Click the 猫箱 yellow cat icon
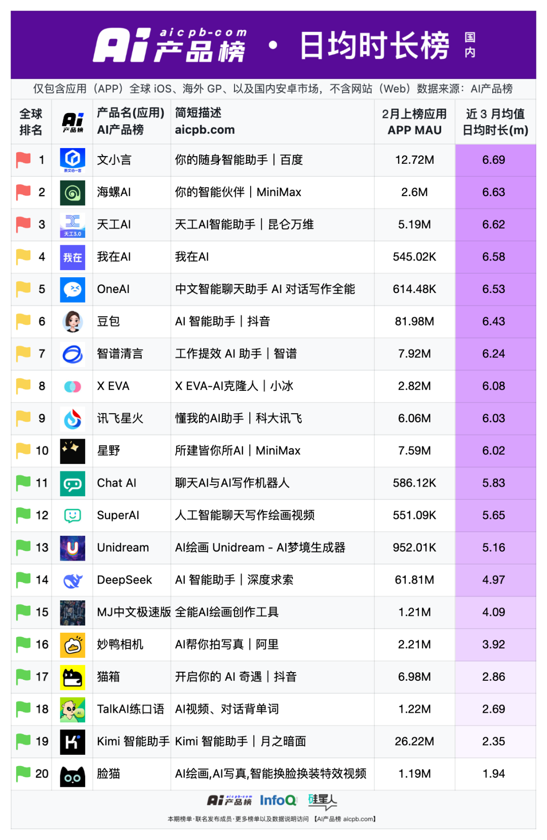This screenshot has width=547, height=840. click(72, 677)
